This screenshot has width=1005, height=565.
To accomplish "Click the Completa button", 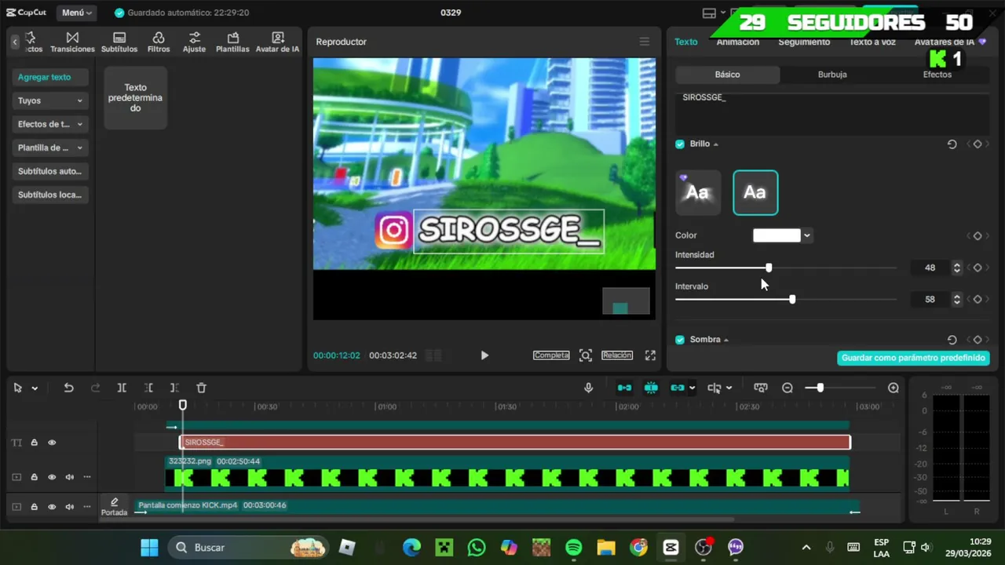I will point(551,355).
